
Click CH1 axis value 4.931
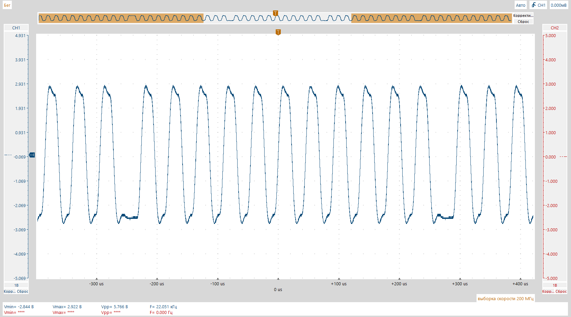click(20, 35)
